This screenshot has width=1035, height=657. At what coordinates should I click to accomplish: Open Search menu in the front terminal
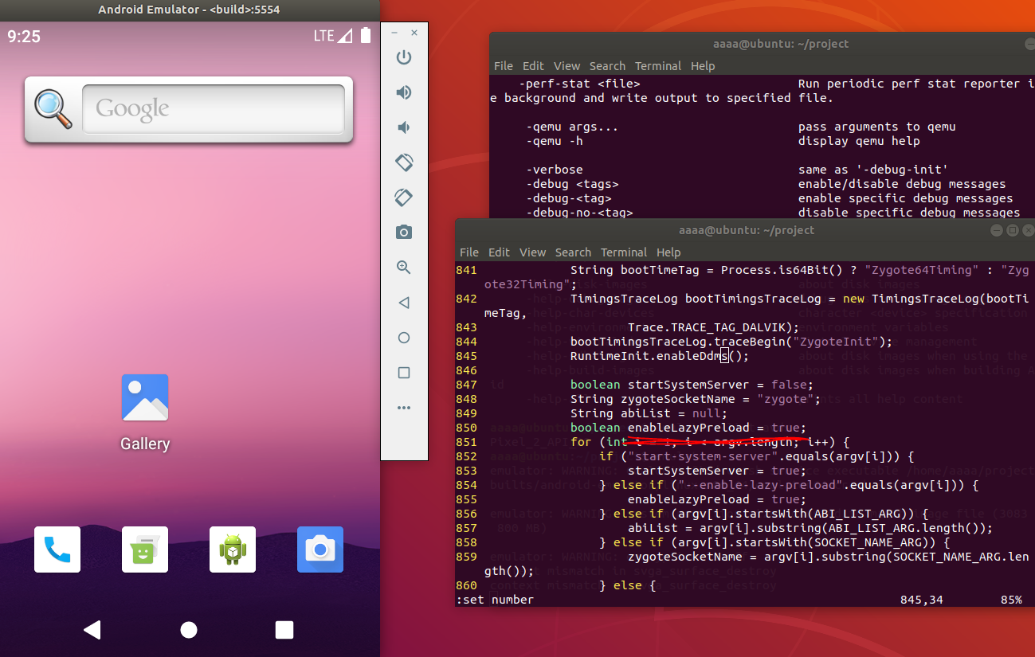pos(573,252)
